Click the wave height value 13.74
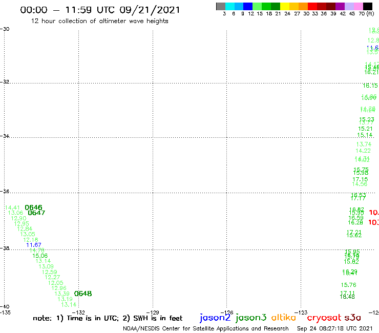 point(364,144)
